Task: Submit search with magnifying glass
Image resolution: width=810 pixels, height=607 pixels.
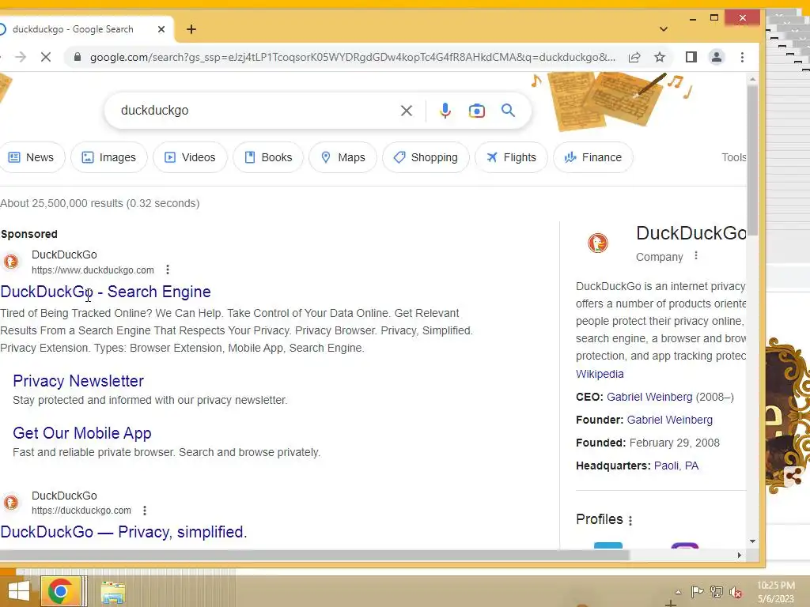Action: click(509, 111)
